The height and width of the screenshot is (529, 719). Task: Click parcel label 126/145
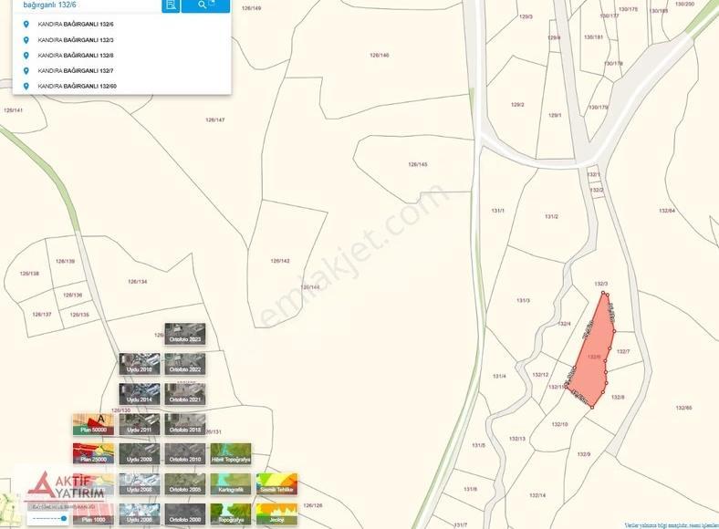click(418, 164)
